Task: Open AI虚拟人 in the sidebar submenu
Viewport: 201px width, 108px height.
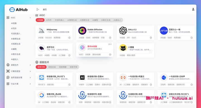Action: pyautogui.click(x=15, y=59)
